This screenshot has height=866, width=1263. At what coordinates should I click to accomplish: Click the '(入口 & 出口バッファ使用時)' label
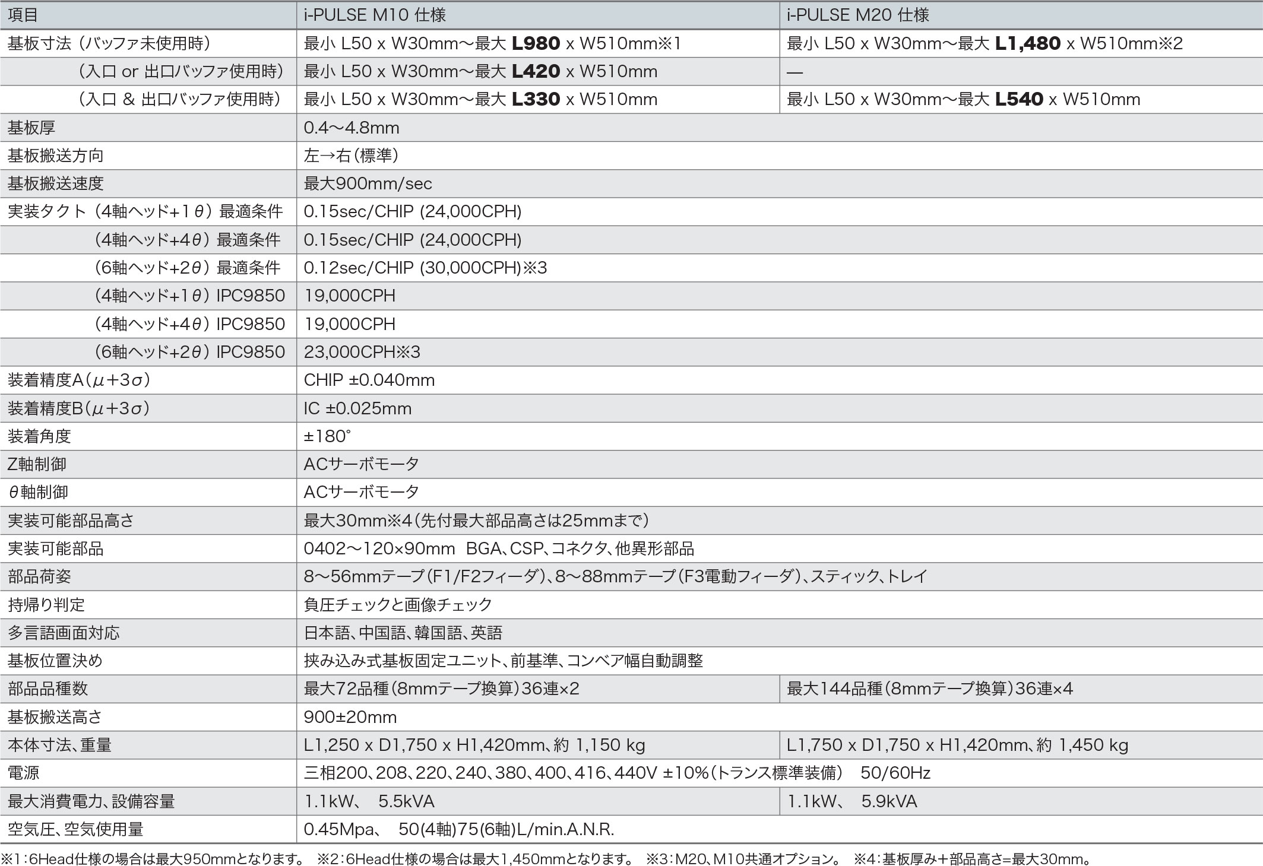(180, 99)
